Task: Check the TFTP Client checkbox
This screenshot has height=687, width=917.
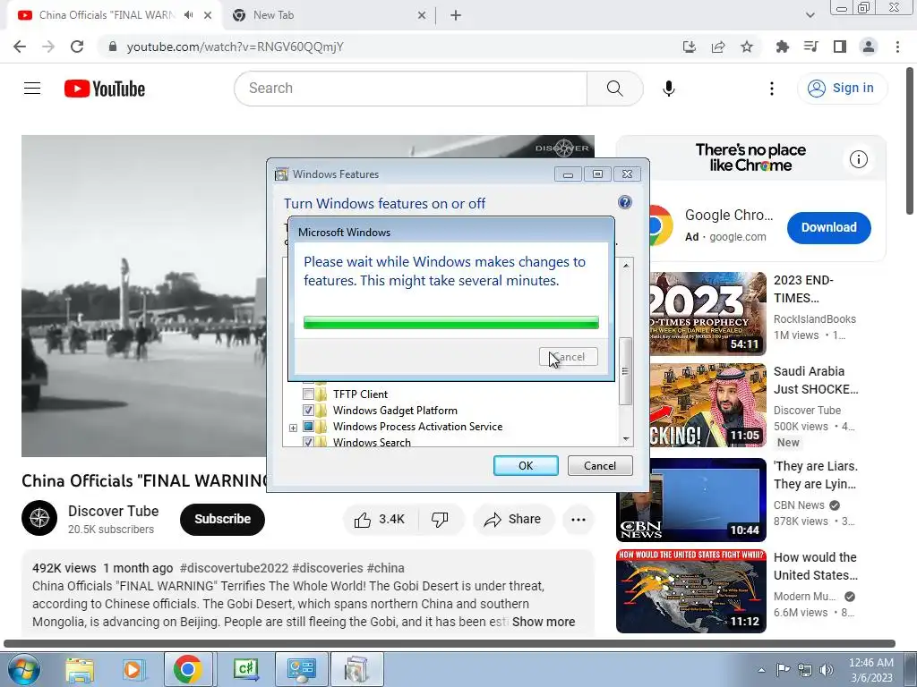Action: tap(308, 394)
